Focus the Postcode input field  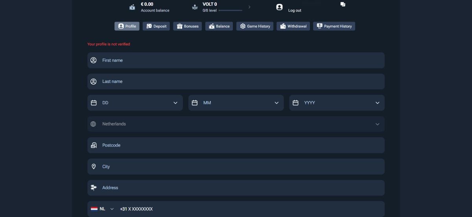coord(236,145)
